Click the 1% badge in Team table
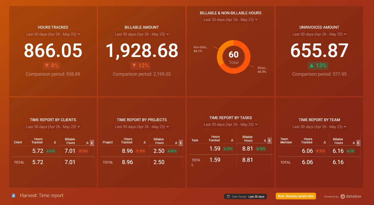This screenshot has width=374, height=205. pyautogui.click(x=350, y=151)
